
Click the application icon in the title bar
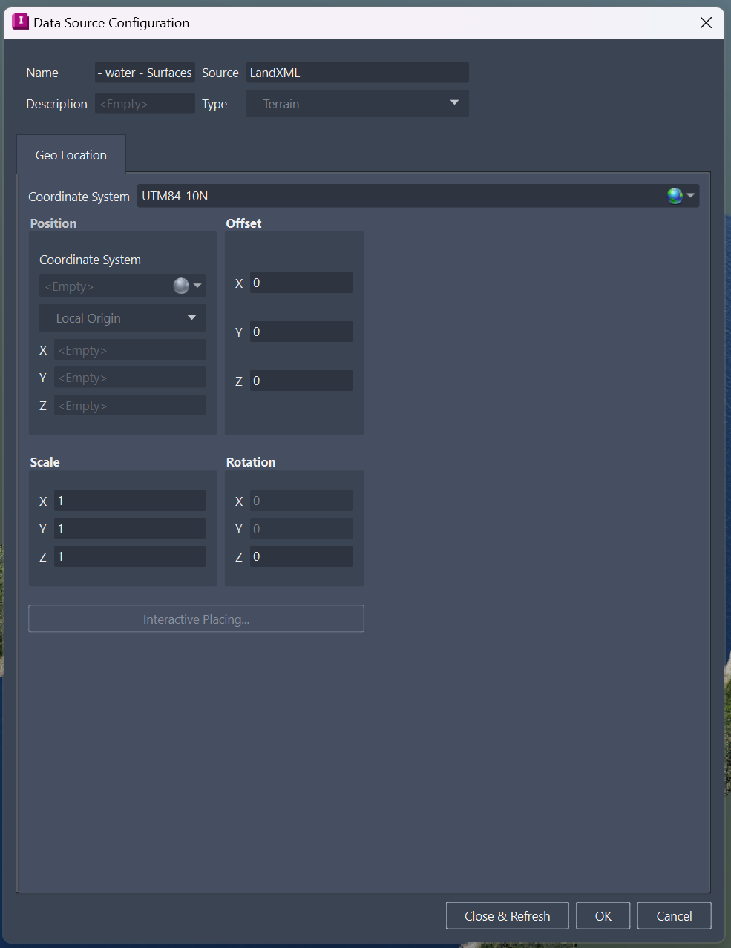click(20, 22)
